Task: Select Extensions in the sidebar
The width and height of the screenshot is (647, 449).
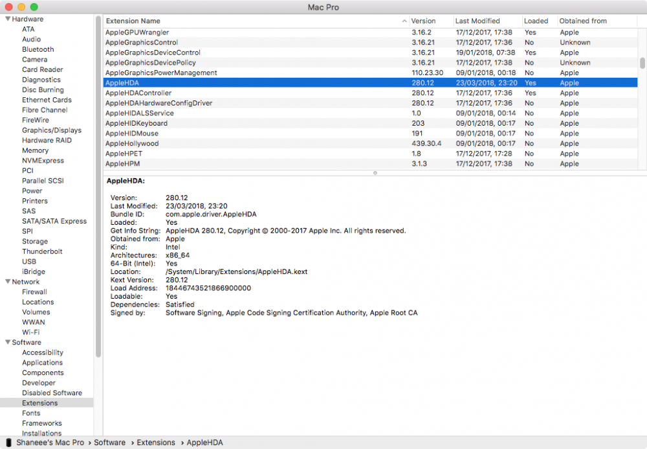Action: point(47,403)
